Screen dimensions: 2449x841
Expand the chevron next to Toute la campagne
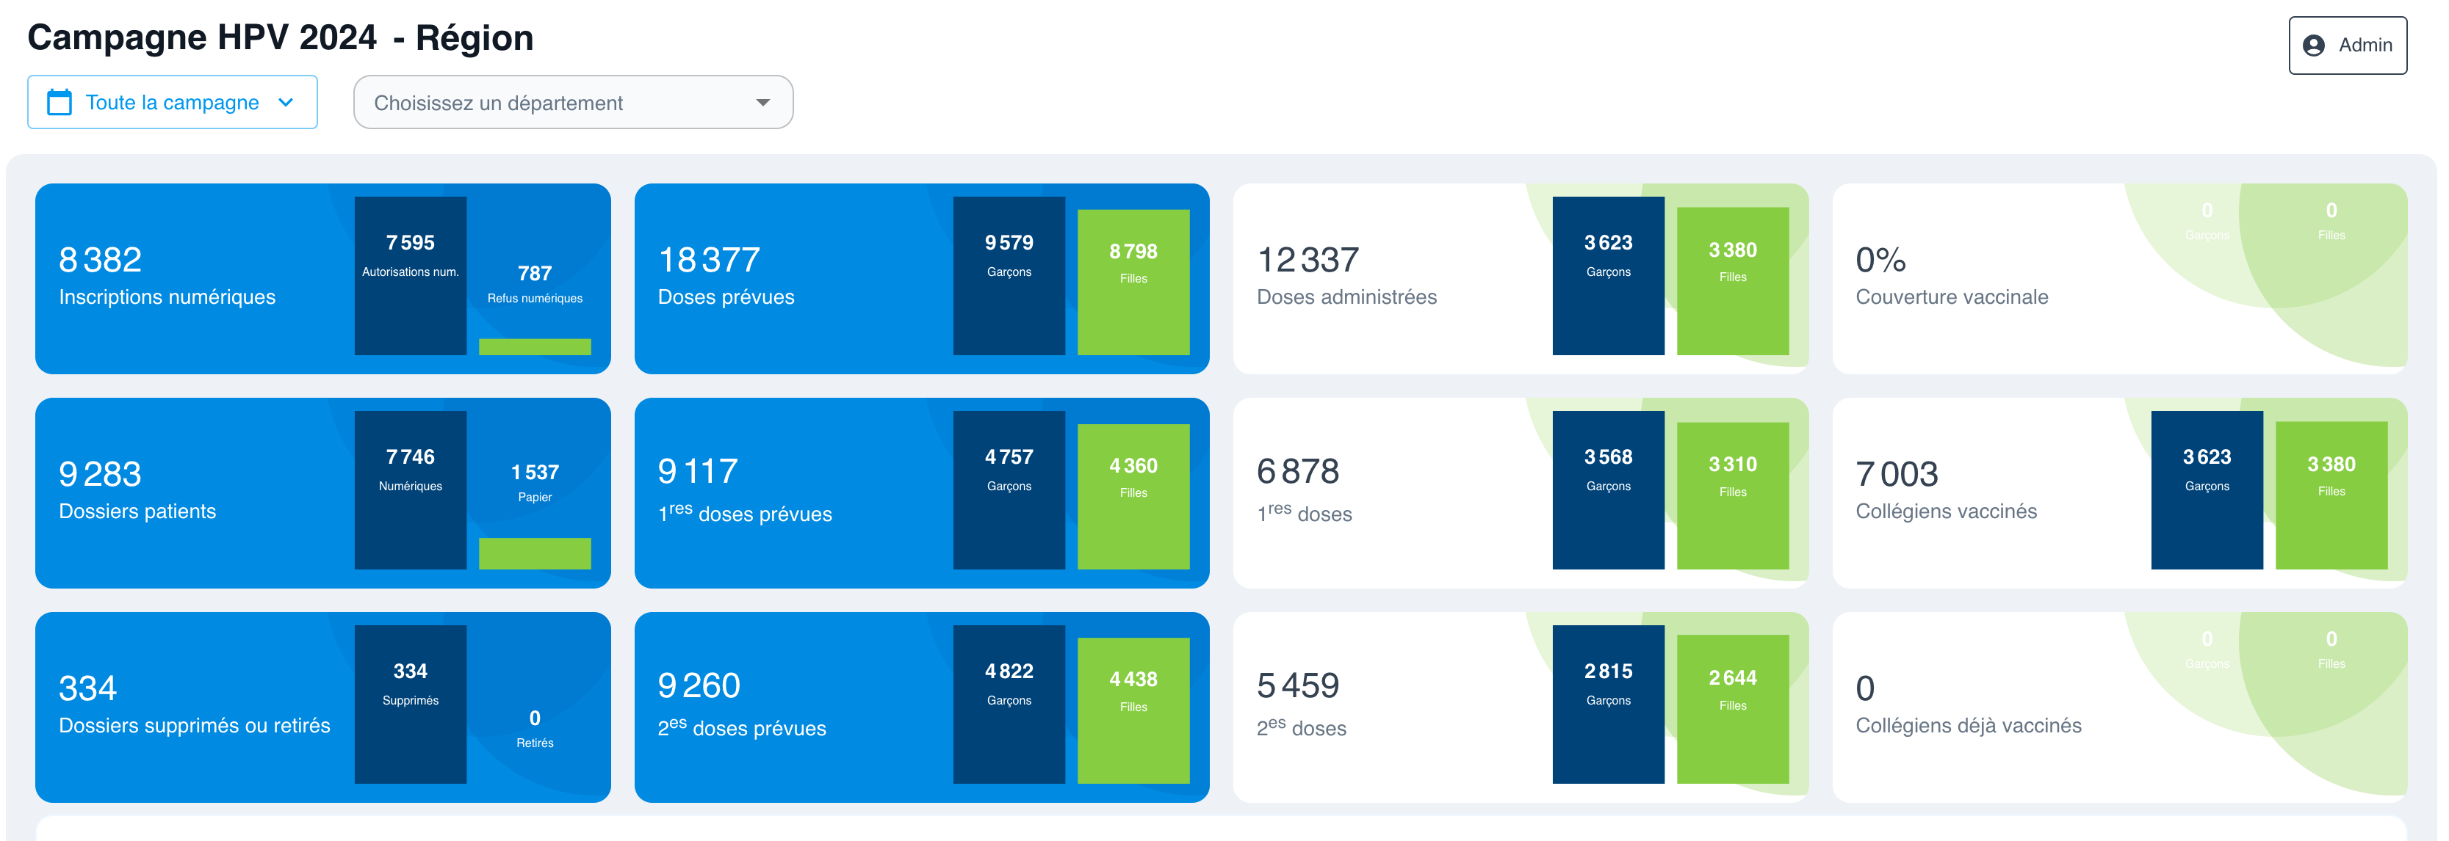tap(285, 103)
